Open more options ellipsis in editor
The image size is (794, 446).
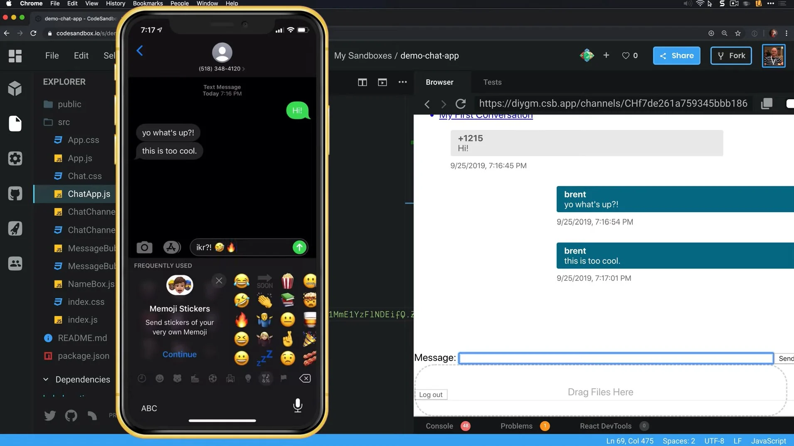tap(402, 82)
